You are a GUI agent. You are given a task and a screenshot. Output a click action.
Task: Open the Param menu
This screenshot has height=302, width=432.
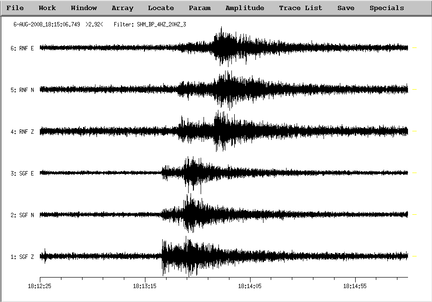(199, 8)
